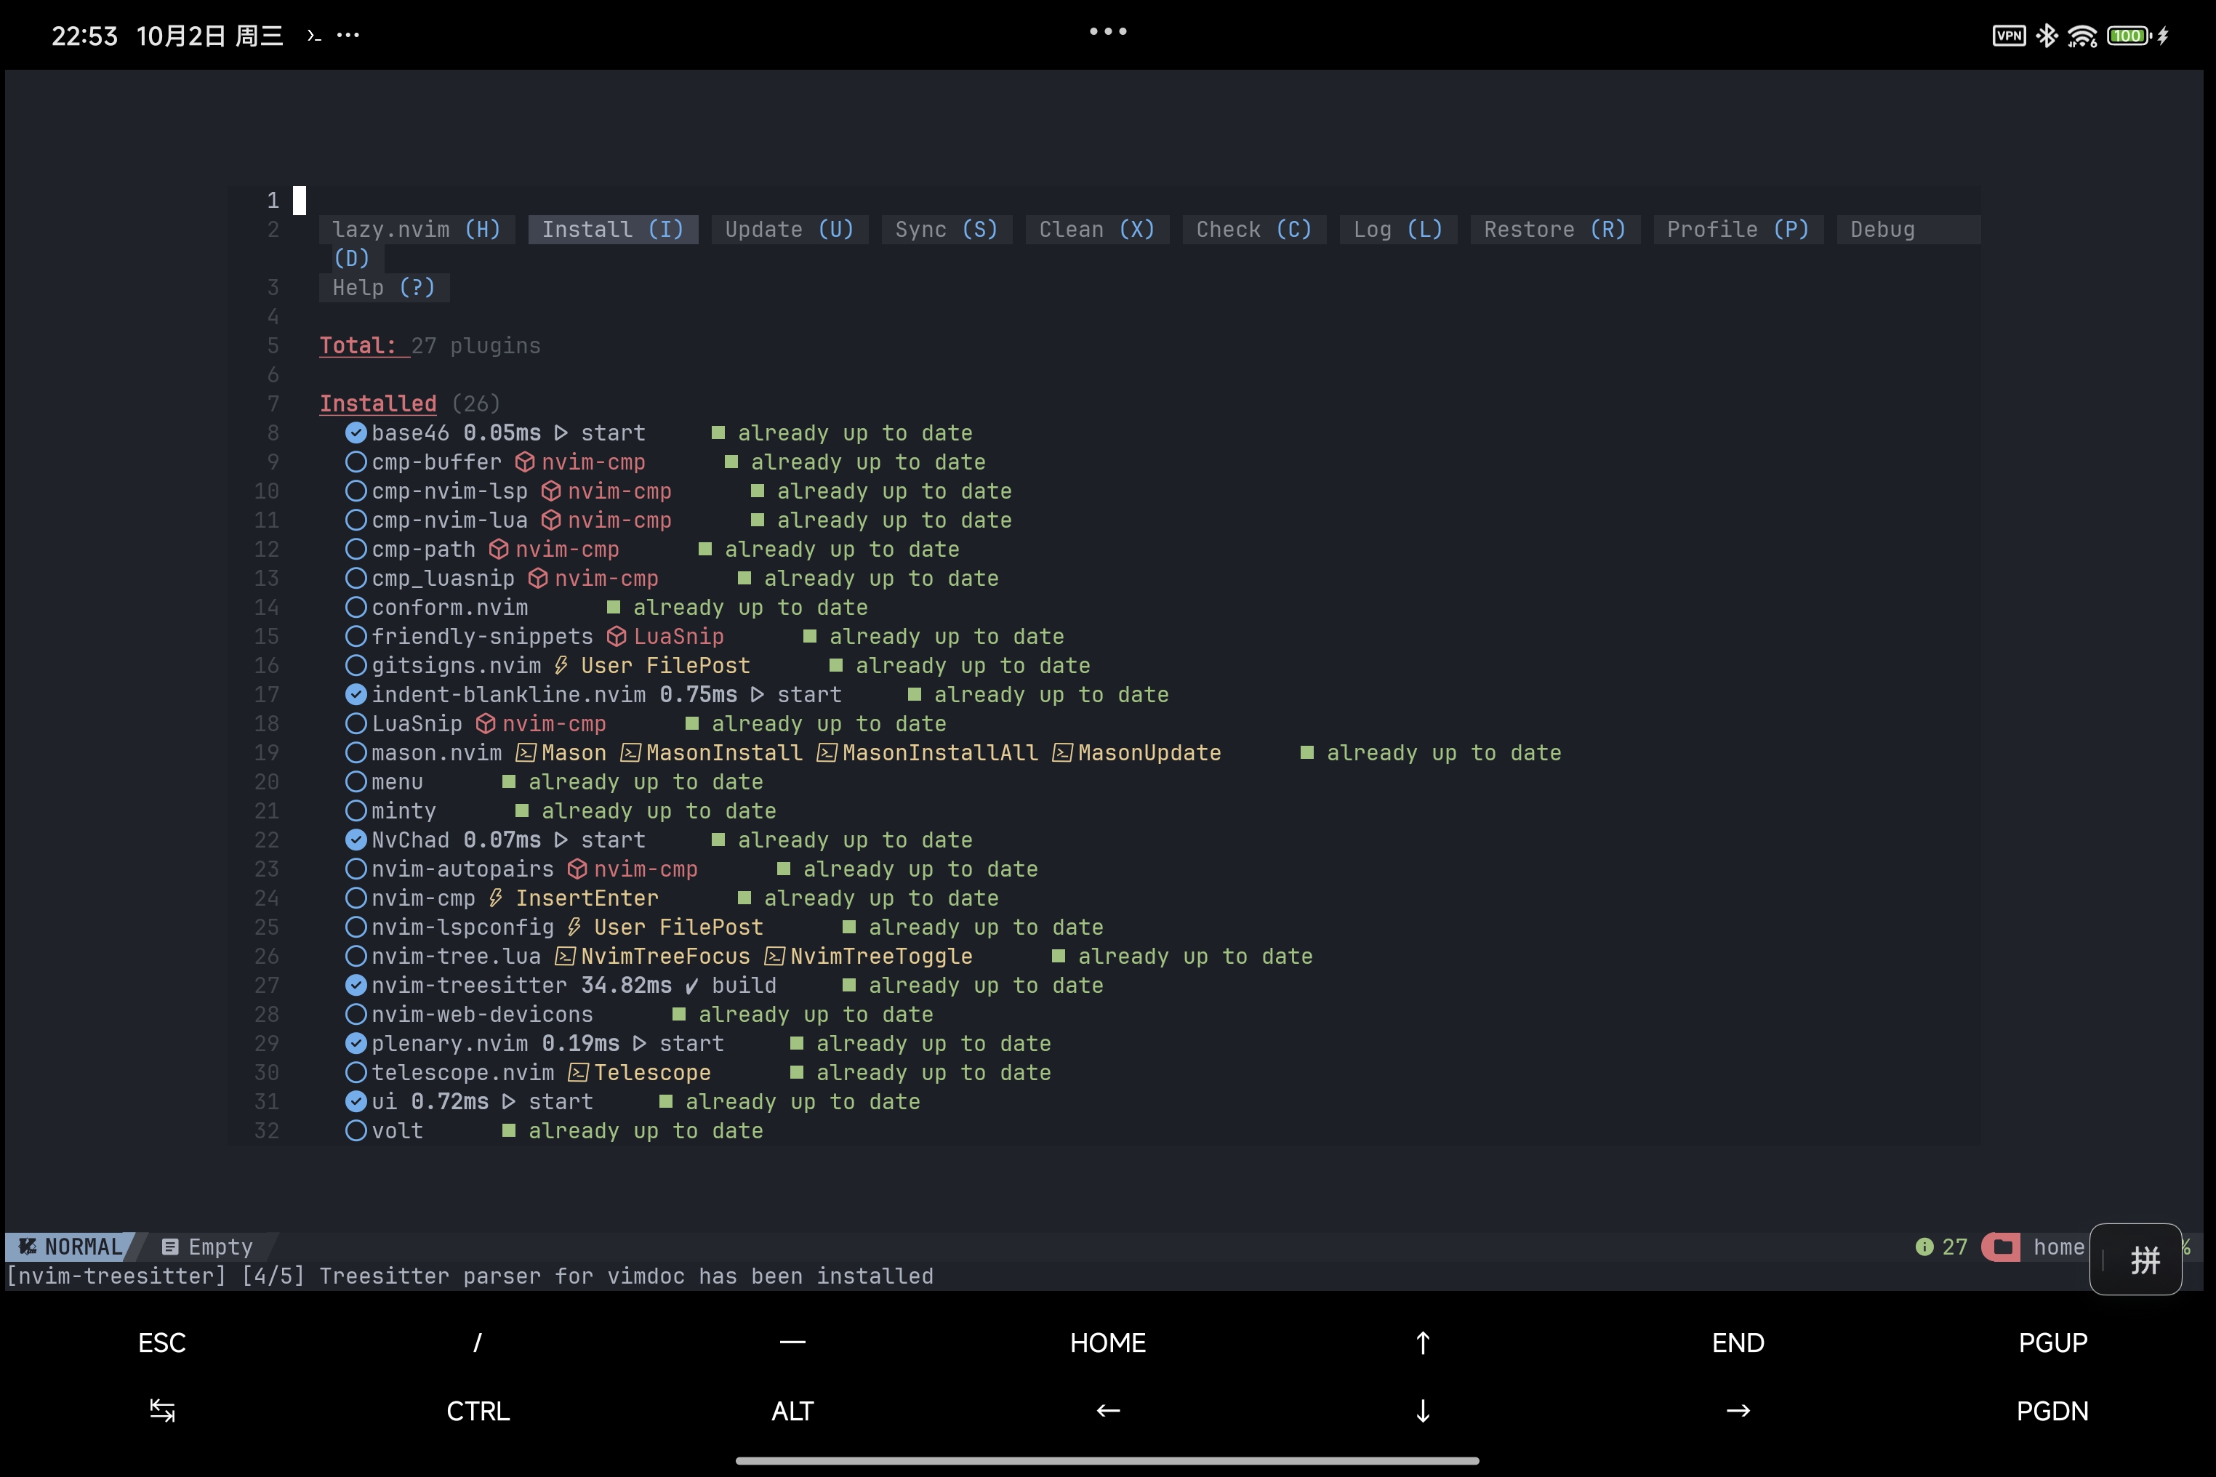This screenshot has width=2216, height=1477.
Task: Click the loaded check icon for ui plugin
Action: click(x=356, y=1101)
